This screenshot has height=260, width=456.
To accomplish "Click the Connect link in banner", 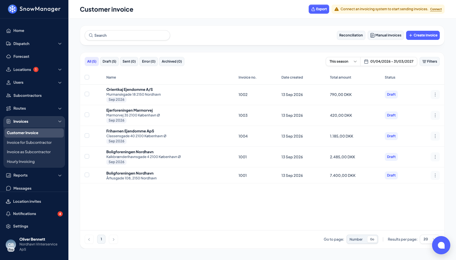I will pos(436,9).
